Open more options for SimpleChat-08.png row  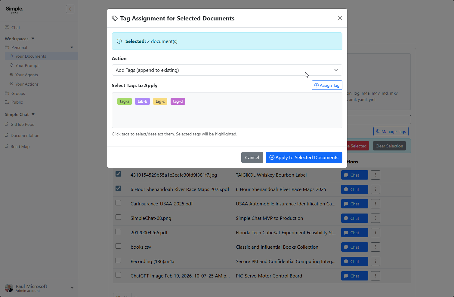(375, 218)
